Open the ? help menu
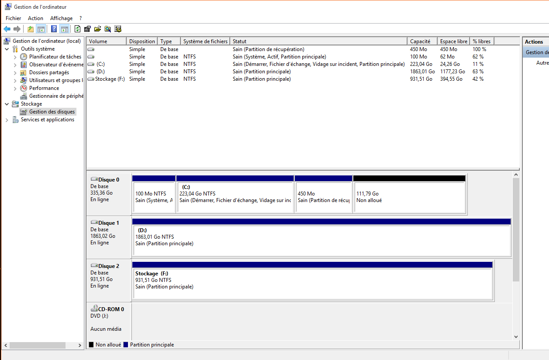 pyautogui.click(x=80, y=18)
